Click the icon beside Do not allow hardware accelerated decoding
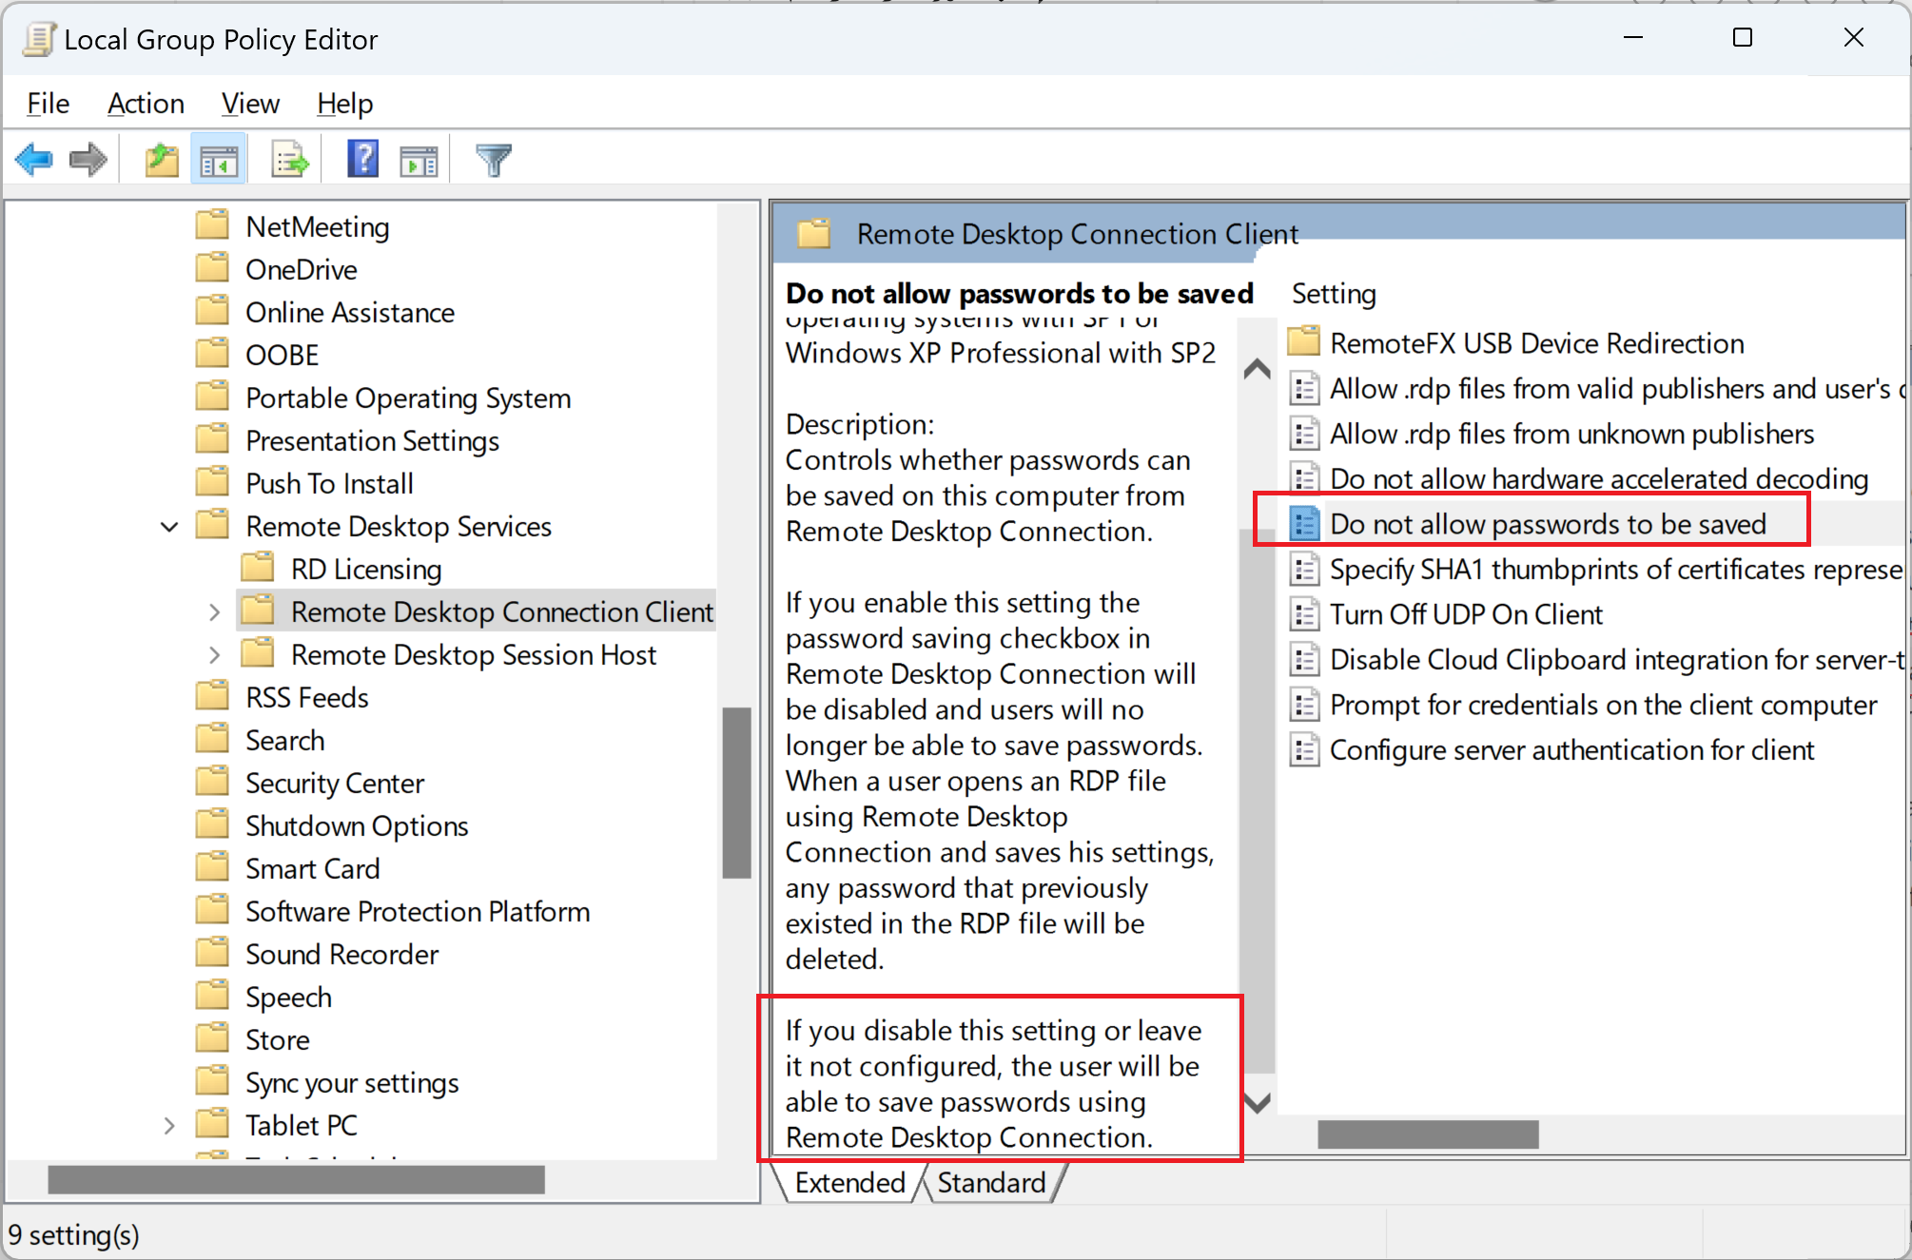This screenshot has width=1912, height=1260. 1304,478
